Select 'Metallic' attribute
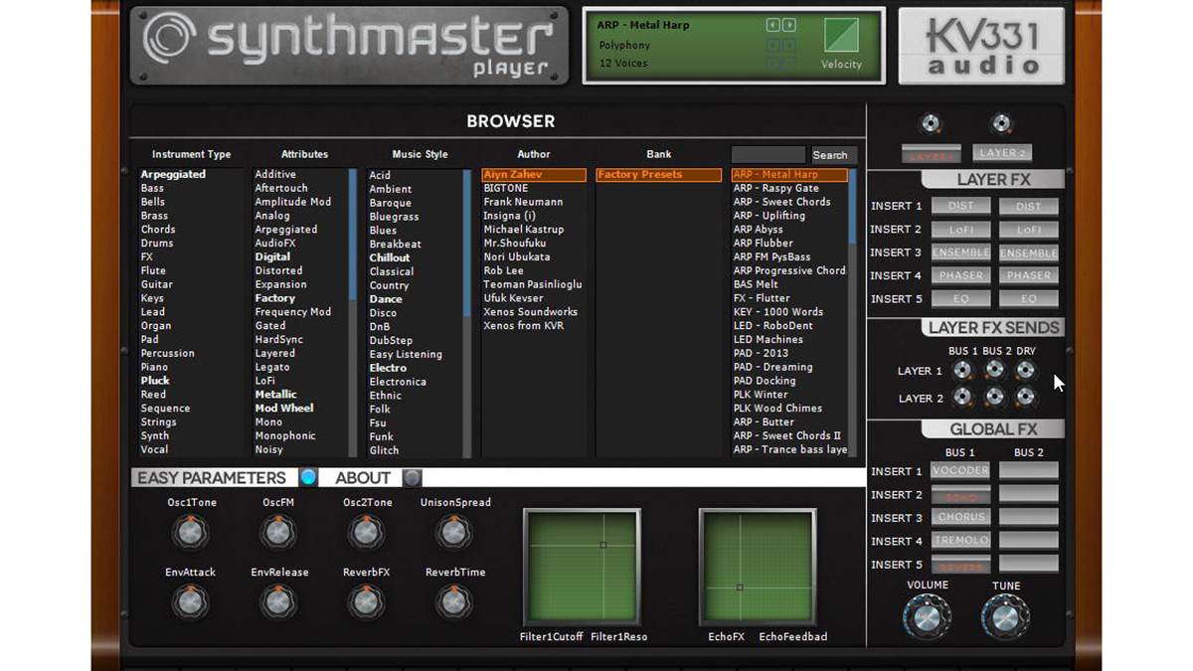Screen dimensions: 1193x671 pyautogui.click(x=276, y=395)
